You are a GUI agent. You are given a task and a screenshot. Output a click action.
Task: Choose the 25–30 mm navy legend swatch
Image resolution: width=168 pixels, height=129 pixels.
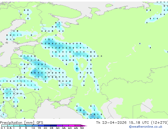click(x=53, y=126)
